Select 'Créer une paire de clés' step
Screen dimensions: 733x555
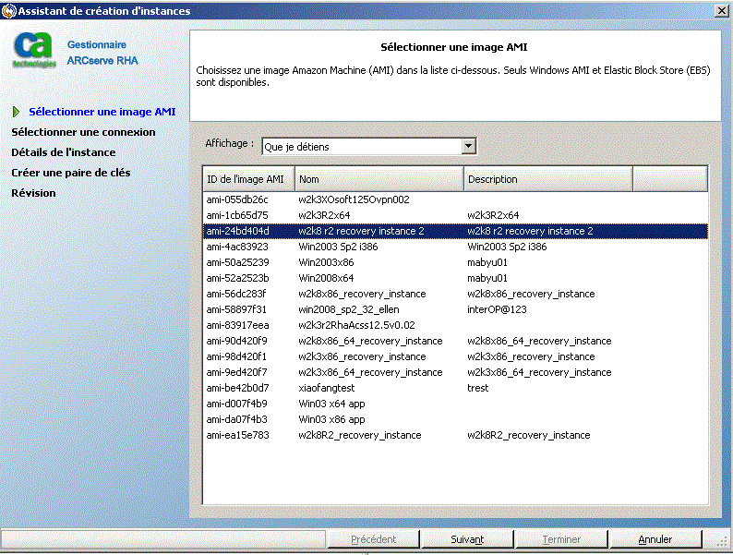point(70,173)
